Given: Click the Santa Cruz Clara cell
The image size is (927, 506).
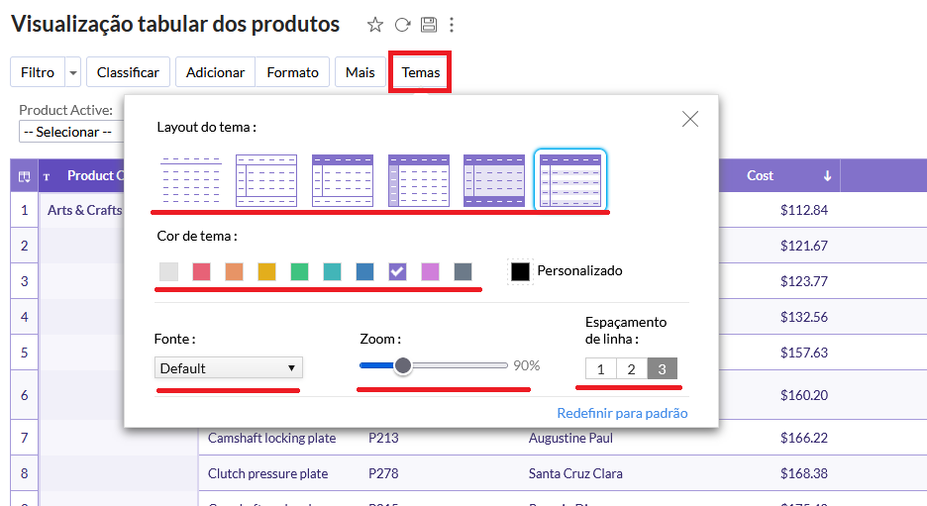Looking at the screenshot, I should coord(575,473).
